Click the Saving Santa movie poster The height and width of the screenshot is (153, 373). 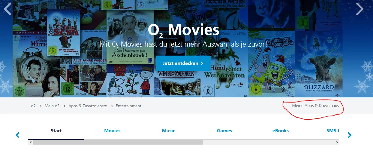tap(64, 32)
